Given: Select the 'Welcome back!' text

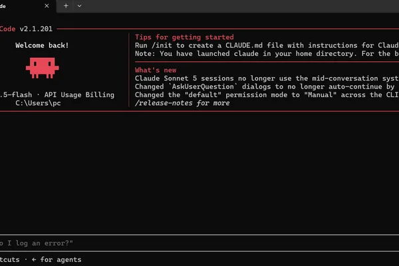Looking at the screenshot, I should pyautogui.click(x=42, y=45).
